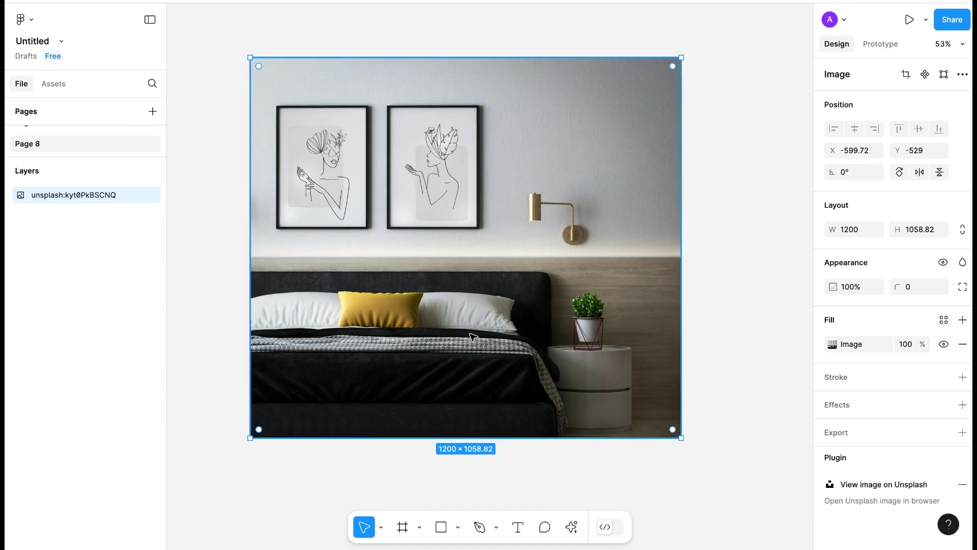Switch to the Design tab
Screen dimensions: 977x550
tap(837, 44)
